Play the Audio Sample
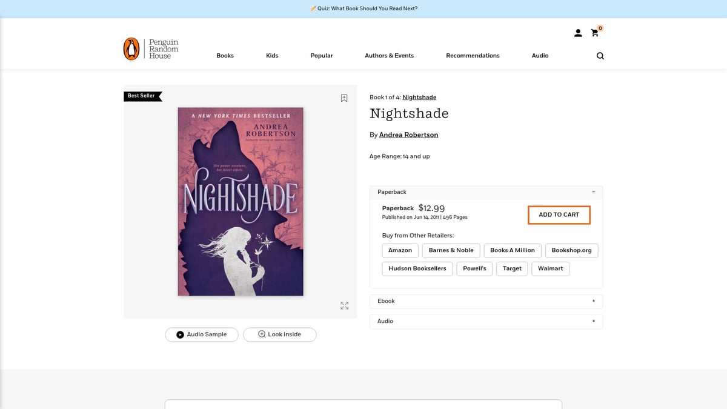The height and width of the screenshot is (409, 727). click(202, 334)
